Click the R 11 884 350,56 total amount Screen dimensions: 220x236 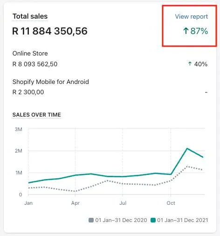click(50, 31)
